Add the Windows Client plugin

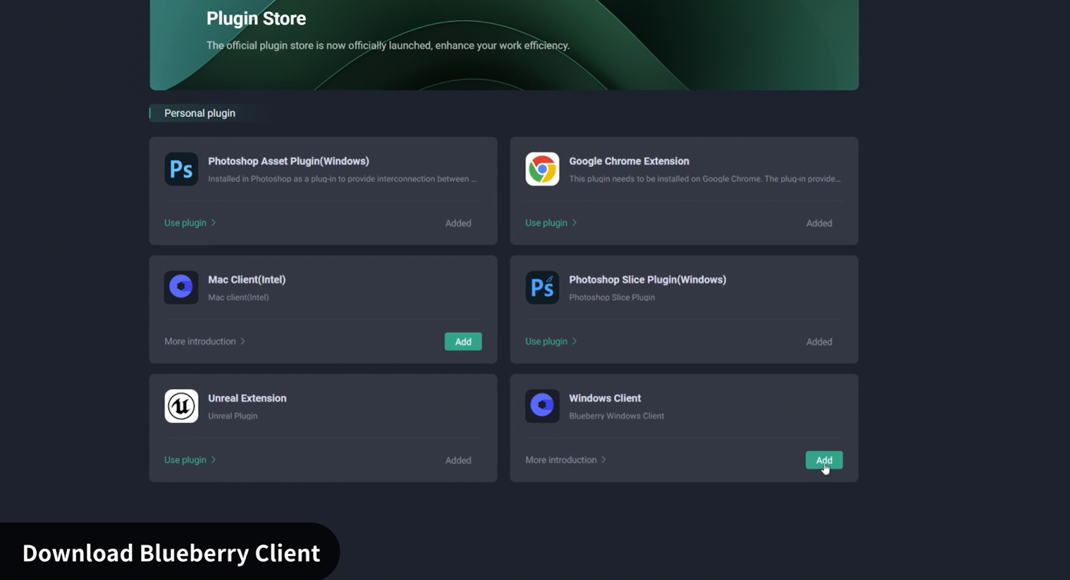tap(824, 460)
